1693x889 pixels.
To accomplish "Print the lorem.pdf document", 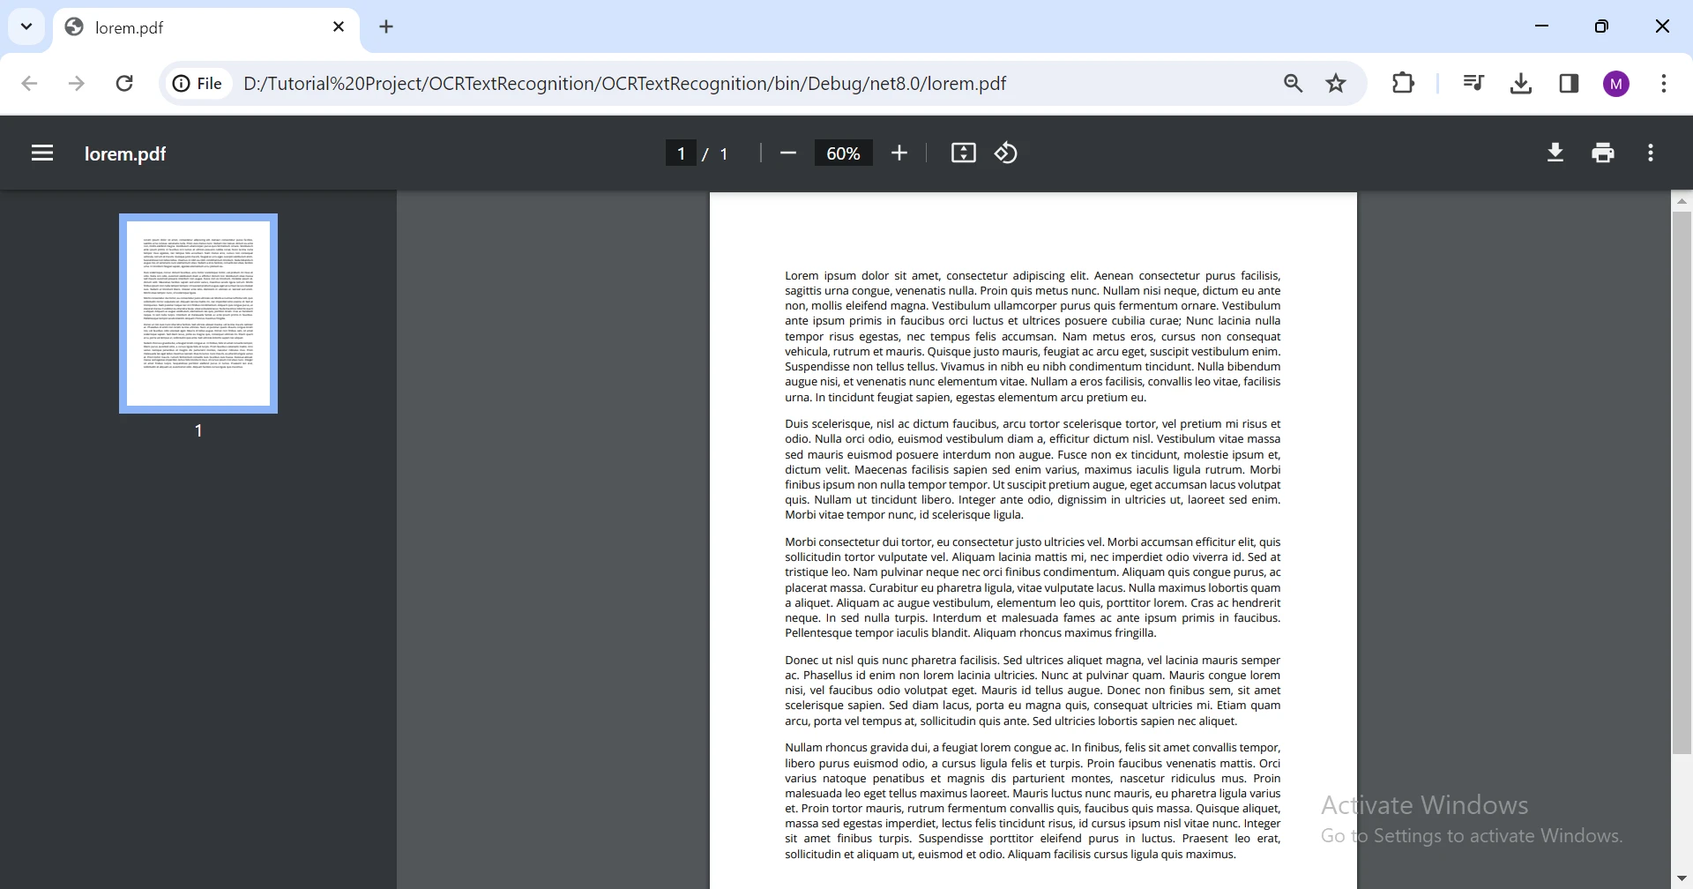I will pos(1603,153).
